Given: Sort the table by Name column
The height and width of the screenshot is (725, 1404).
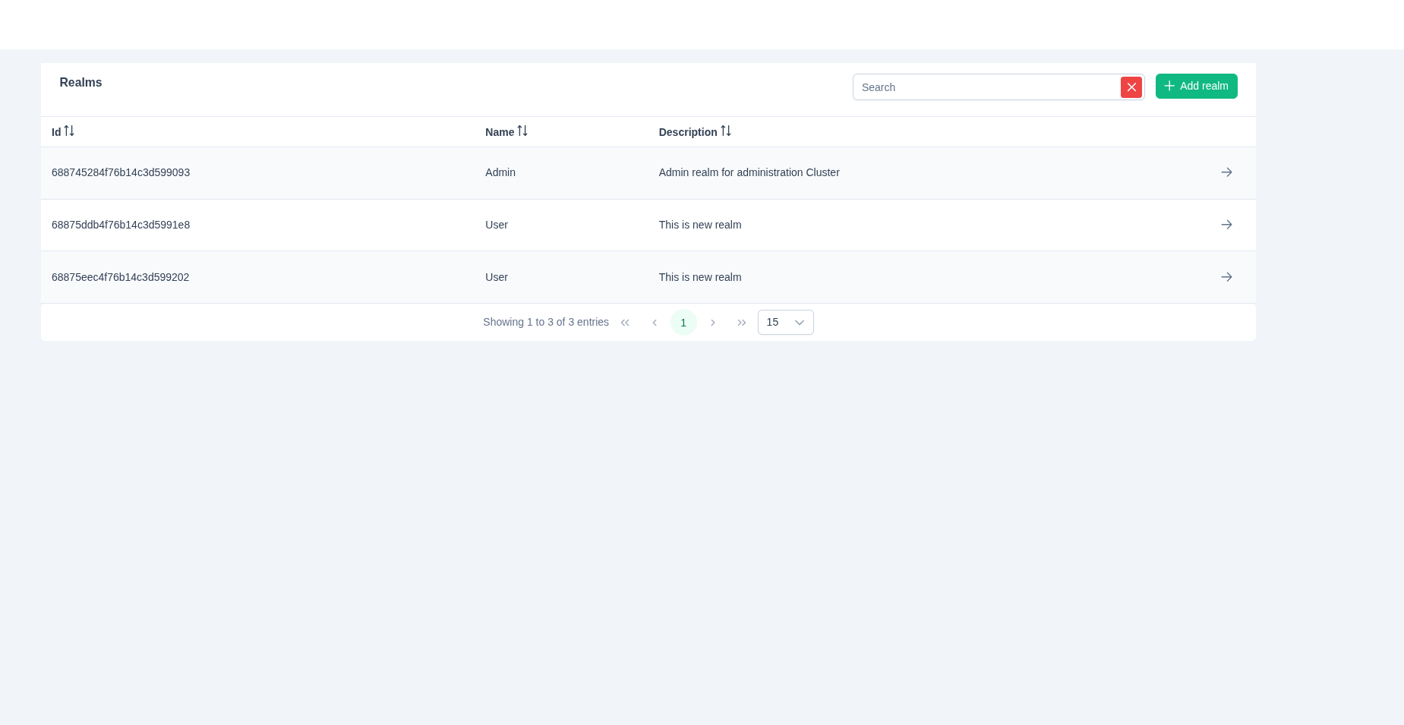Looking at the screenshot, I should point(522,131).
